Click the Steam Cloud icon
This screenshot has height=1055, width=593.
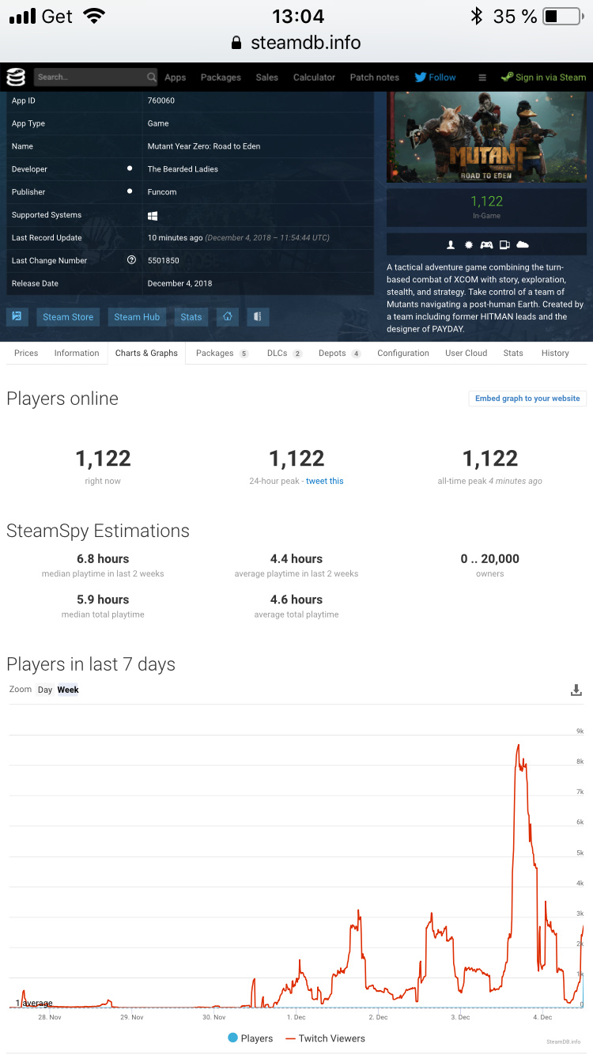pos(523,244)
